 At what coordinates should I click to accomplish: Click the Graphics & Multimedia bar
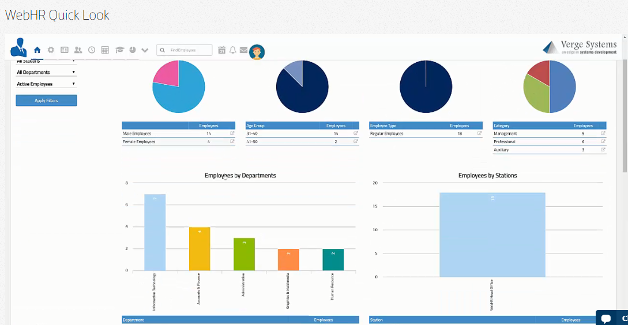(x=288, y=260)
